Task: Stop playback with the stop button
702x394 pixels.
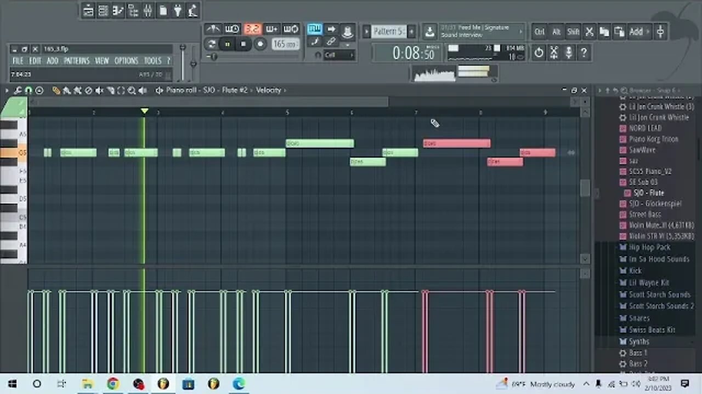Action: coord(243,44)
